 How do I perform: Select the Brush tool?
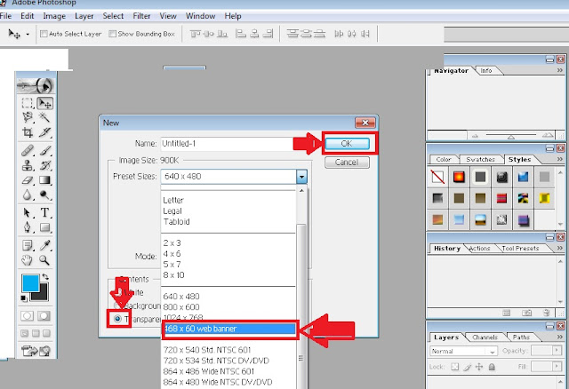pos(44,150)
